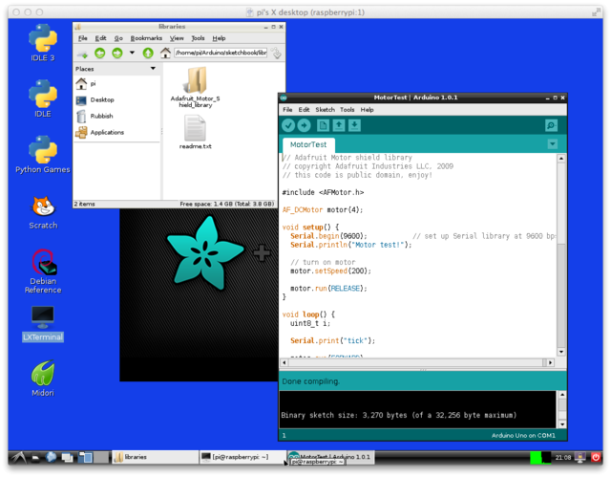Open the Sketch menu in Arduino
This screenshot has width=611, height=477.
point(325,110)
